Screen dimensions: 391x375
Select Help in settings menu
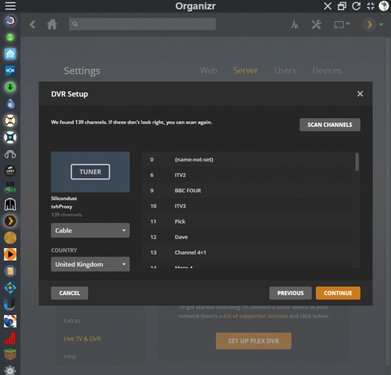[70, 356]
